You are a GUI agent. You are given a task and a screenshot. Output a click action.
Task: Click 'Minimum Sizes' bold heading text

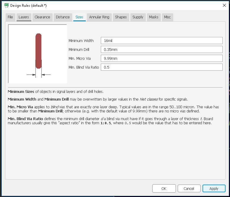click(x=21, y=92)
